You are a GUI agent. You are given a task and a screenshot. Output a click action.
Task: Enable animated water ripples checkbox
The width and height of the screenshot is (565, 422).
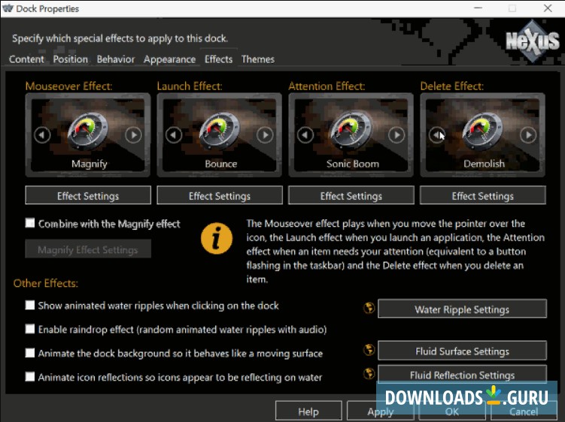[30, 305]
